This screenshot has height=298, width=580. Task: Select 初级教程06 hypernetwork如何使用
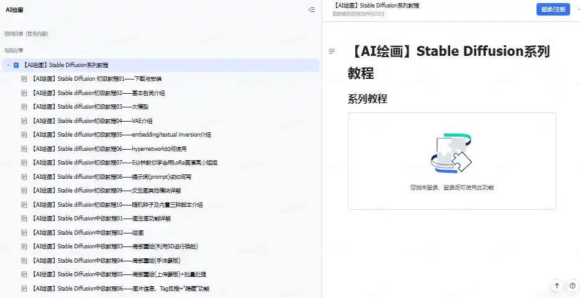point(109,149)
